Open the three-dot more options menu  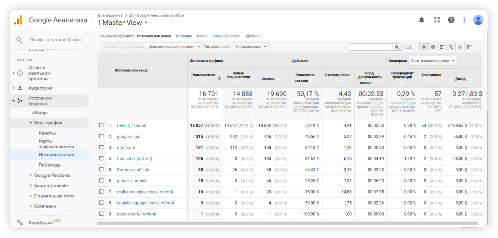click(464, 20)
